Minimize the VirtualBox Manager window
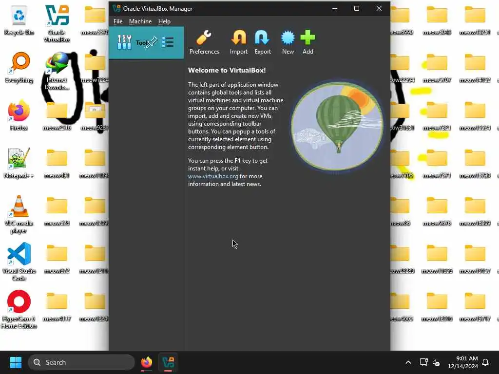Image resolution: width=499 pixels, height=374 pixels. (335, 9)
